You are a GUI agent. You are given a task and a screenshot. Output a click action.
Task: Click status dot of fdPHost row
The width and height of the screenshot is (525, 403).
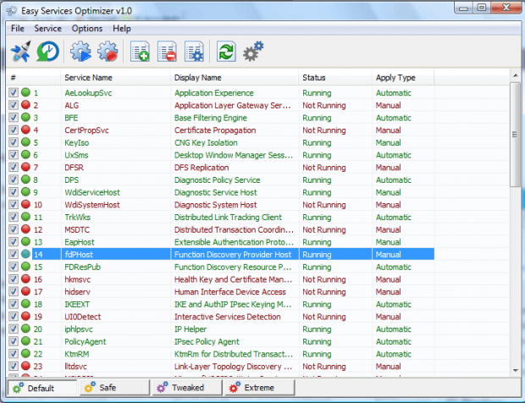coord(25,254)
